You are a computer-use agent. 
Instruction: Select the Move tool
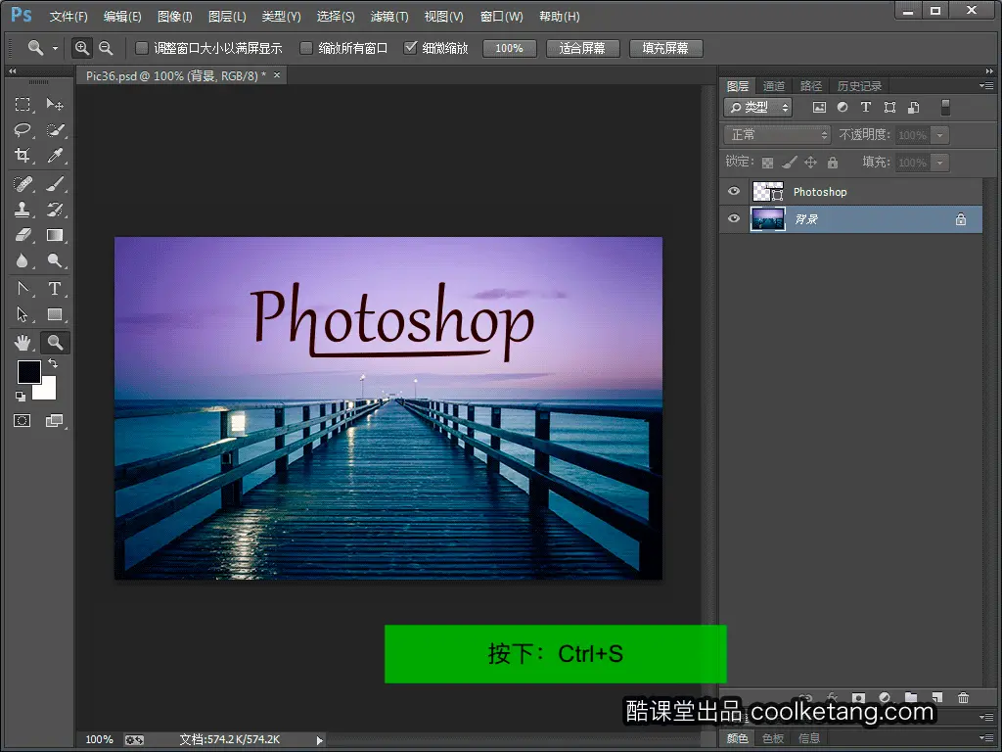click(x=55, y=104)
